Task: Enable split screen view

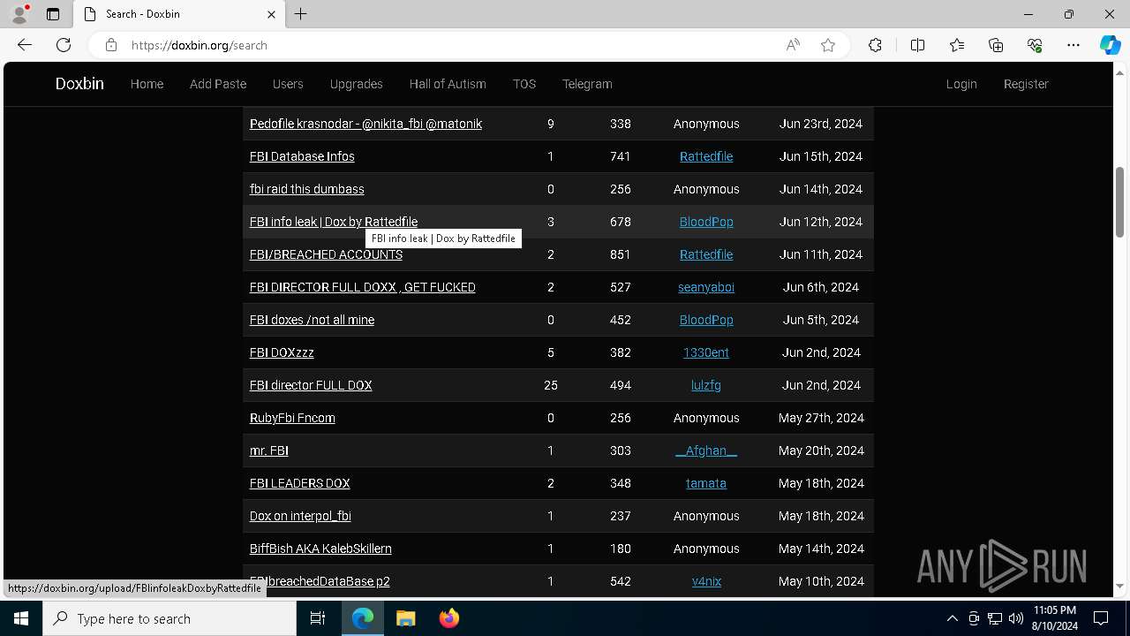Action: coord(917,45)
